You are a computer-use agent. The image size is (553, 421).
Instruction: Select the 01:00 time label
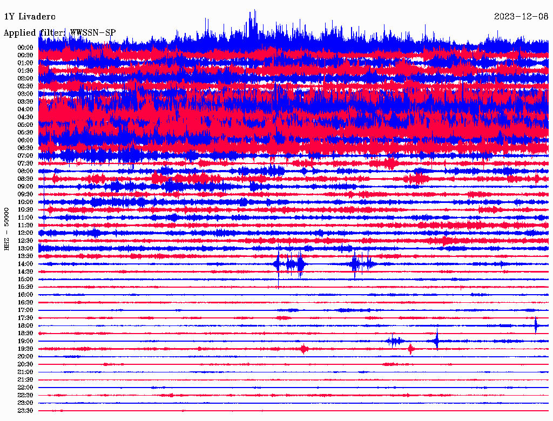click(x=25, y=63)
